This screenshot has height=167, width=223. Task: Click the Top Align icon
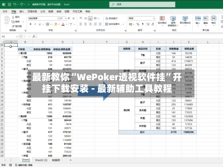81,18
